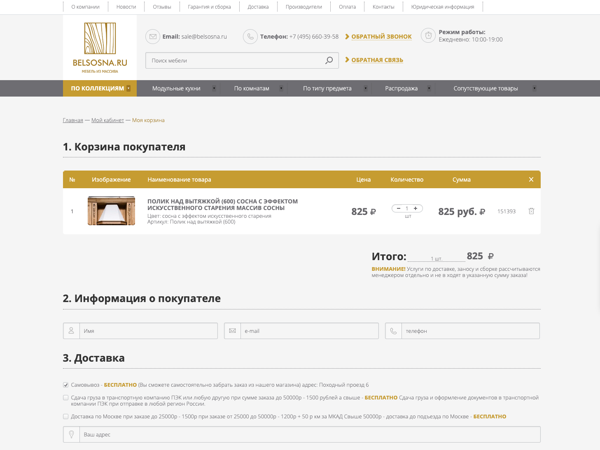Go to the Контакты menu item
This screenshot has width=600, height=450.
(383, 7)
